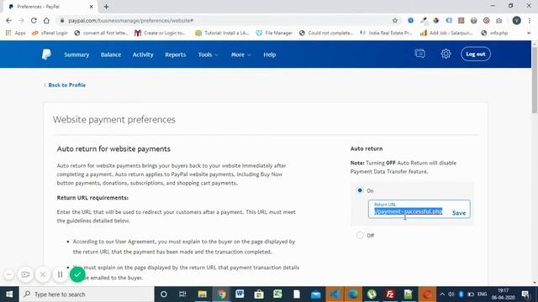Click the 'Website payment preferences' heading
Screen dimensions: 538x302
tap(114, 119)
